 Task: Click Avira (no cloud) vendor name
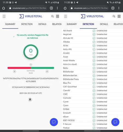coord(70,64)
